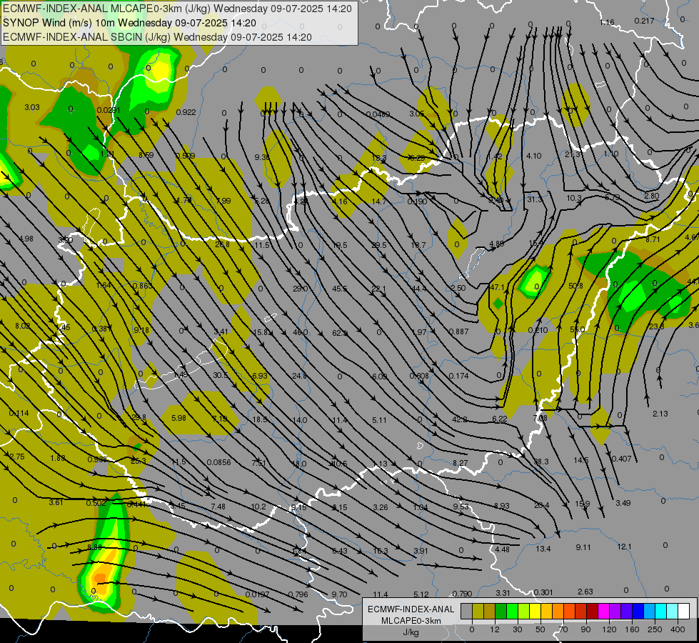Screen dimensions: 699x643
Task: Select the orange swatch left of 70
Action: (x=558, y=611)
